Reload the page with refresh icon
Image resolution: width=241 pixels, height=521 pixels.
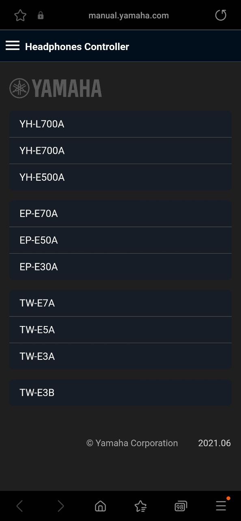tap(221, 15)
